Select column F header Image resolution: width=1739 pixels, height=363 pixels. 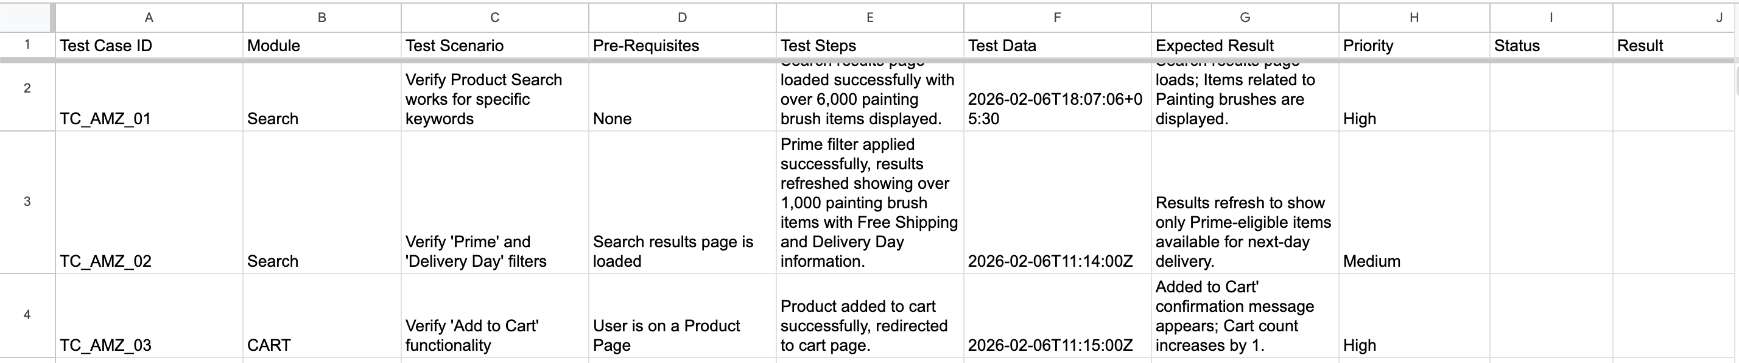click(1057, 18)
